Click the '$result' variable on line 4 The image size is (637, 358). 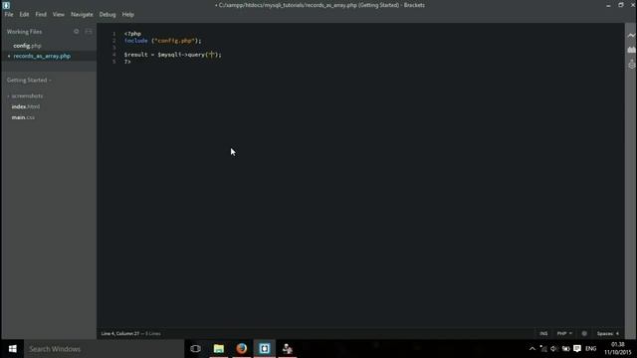(136, 55)
